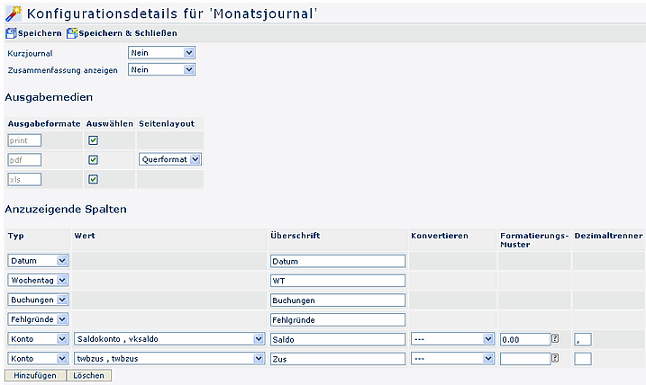
Task: Open Konto type dropdown in Saldo row
Action: pyautogui.click(x=38, y=339)
